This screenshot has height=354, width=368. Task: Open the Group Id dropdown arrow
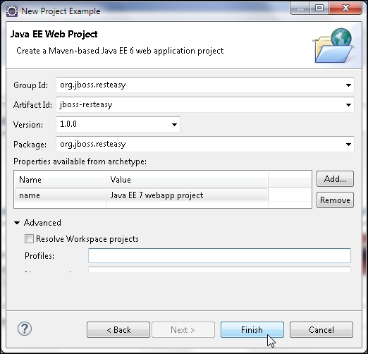point(348,85)
